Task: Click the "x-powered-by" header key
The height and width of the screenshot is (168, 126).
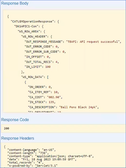Action: [20, 166]
